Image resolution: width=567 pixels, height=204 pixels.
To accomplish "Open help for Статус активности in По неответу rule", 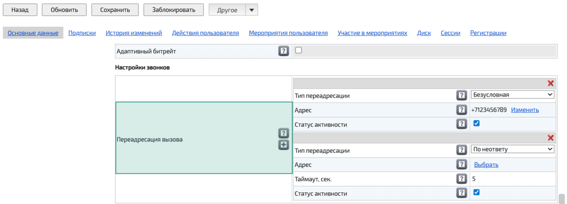I will [461, 193].
